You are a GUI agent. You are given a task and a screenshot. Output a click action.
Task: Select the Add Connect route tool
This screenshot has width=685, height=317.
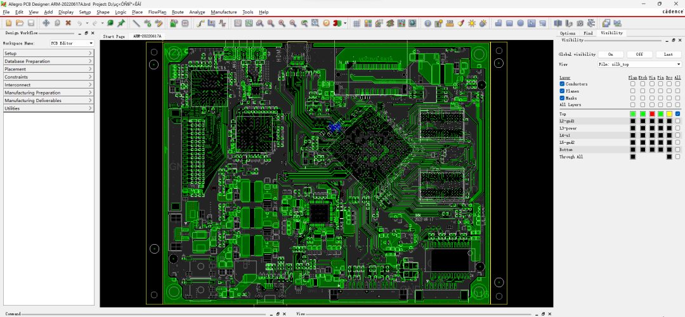200,23
